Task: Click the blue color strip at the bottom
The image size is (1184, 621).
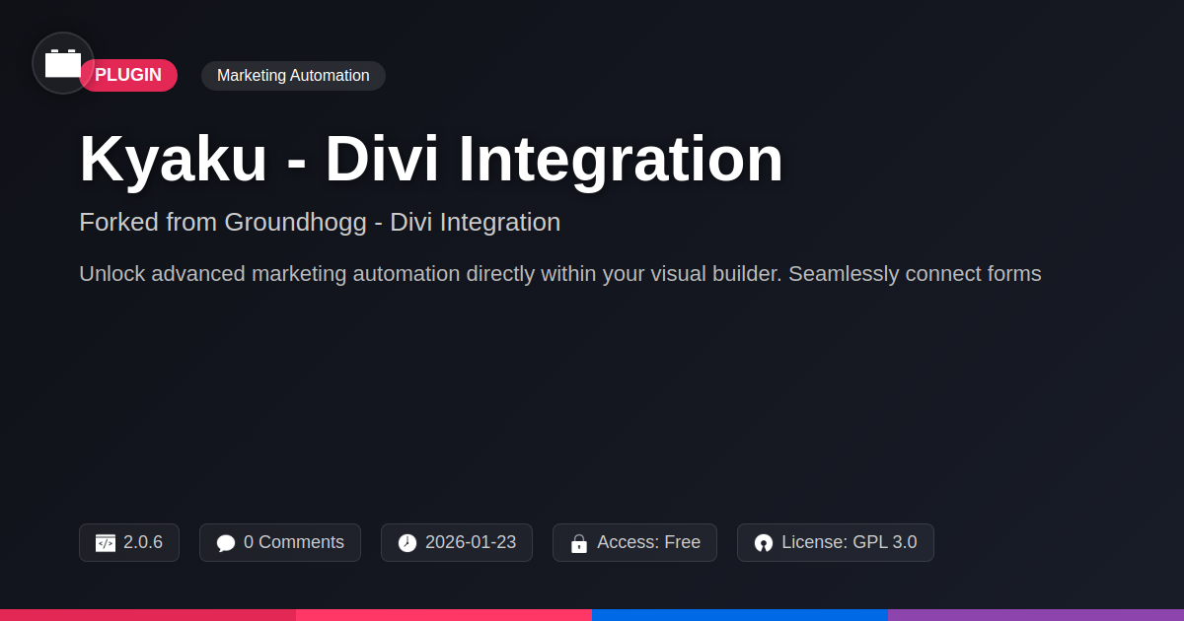Action: click(x=740, y=615)
